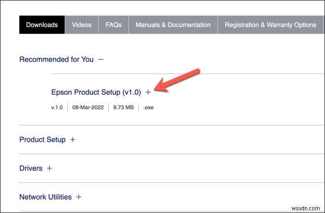The height and width of the screenshot is (213, 325).
Task: Collapse Recommended for You minus icon
Action: [101, 60]
